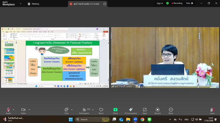Expand the arrow beside Participants count

[x=93, y=110]
